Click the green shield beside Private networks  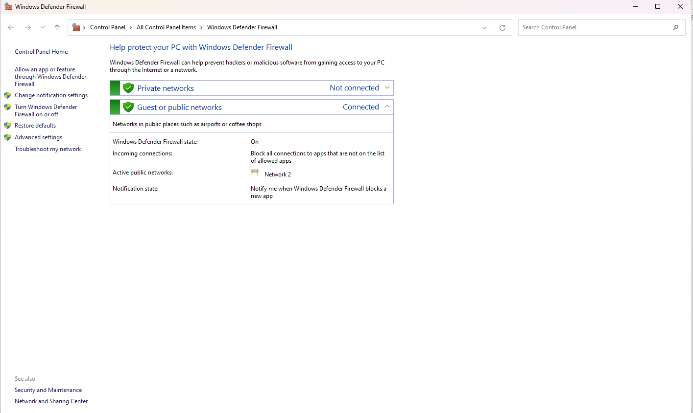pos(128,88)
